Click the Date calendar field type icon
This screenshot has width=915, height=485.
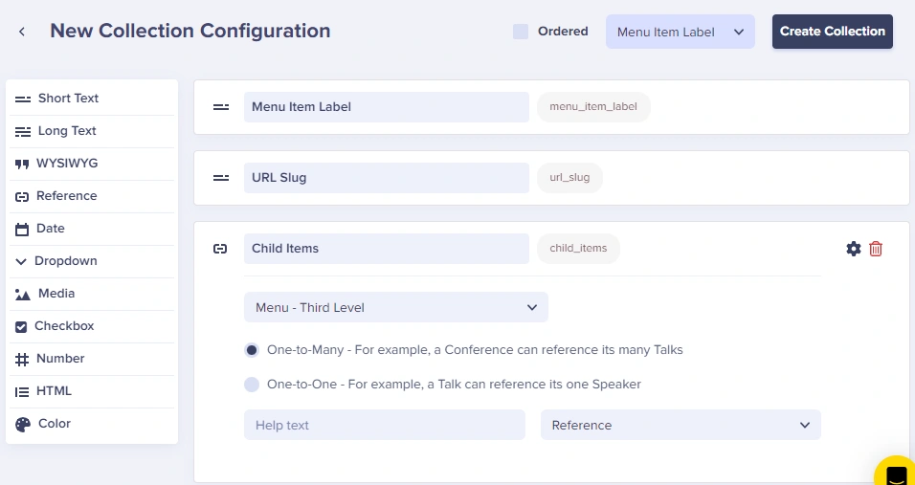coord(22,229)
